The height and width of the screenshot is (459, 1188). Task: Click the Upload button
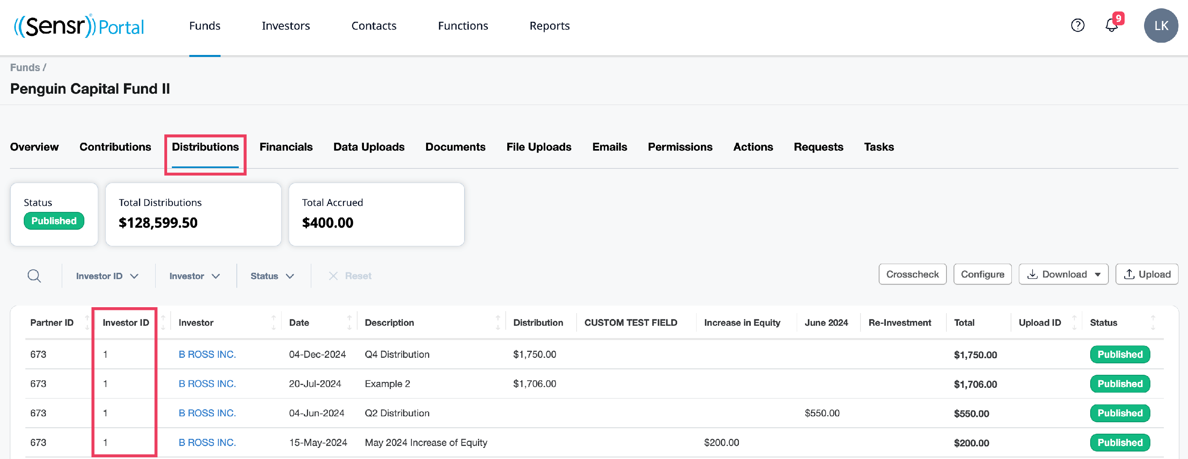1146,274
